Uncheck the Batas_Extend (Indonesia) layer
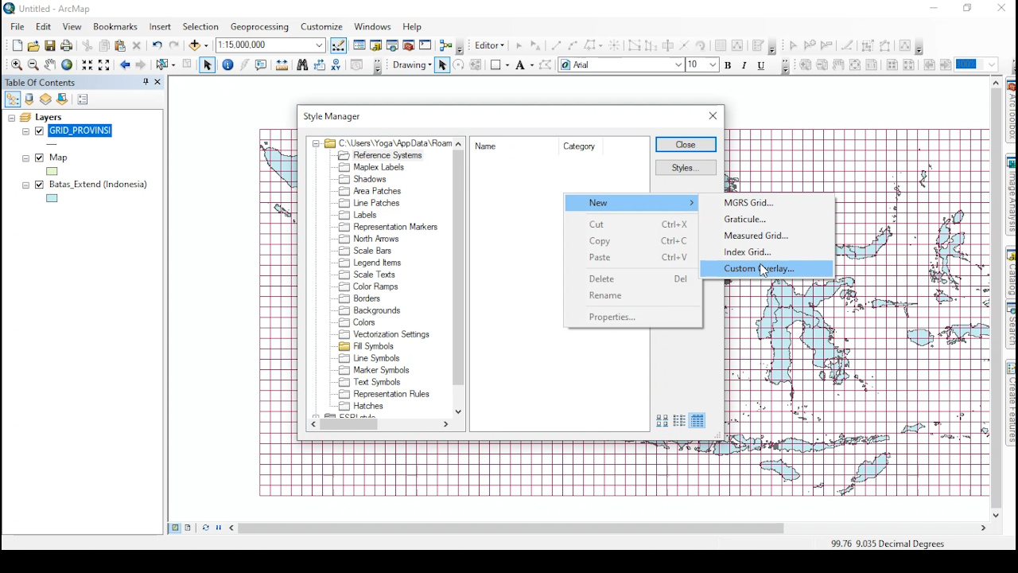 tap(39, 184)
